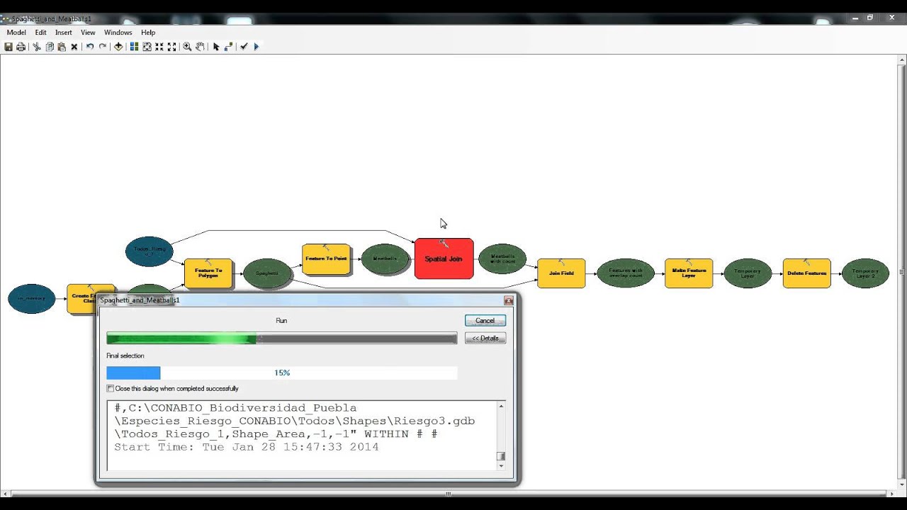Click the down arrow of message log scrollbar
The image size is (907, 510).
pyautogui.click(x=502, y=466)
